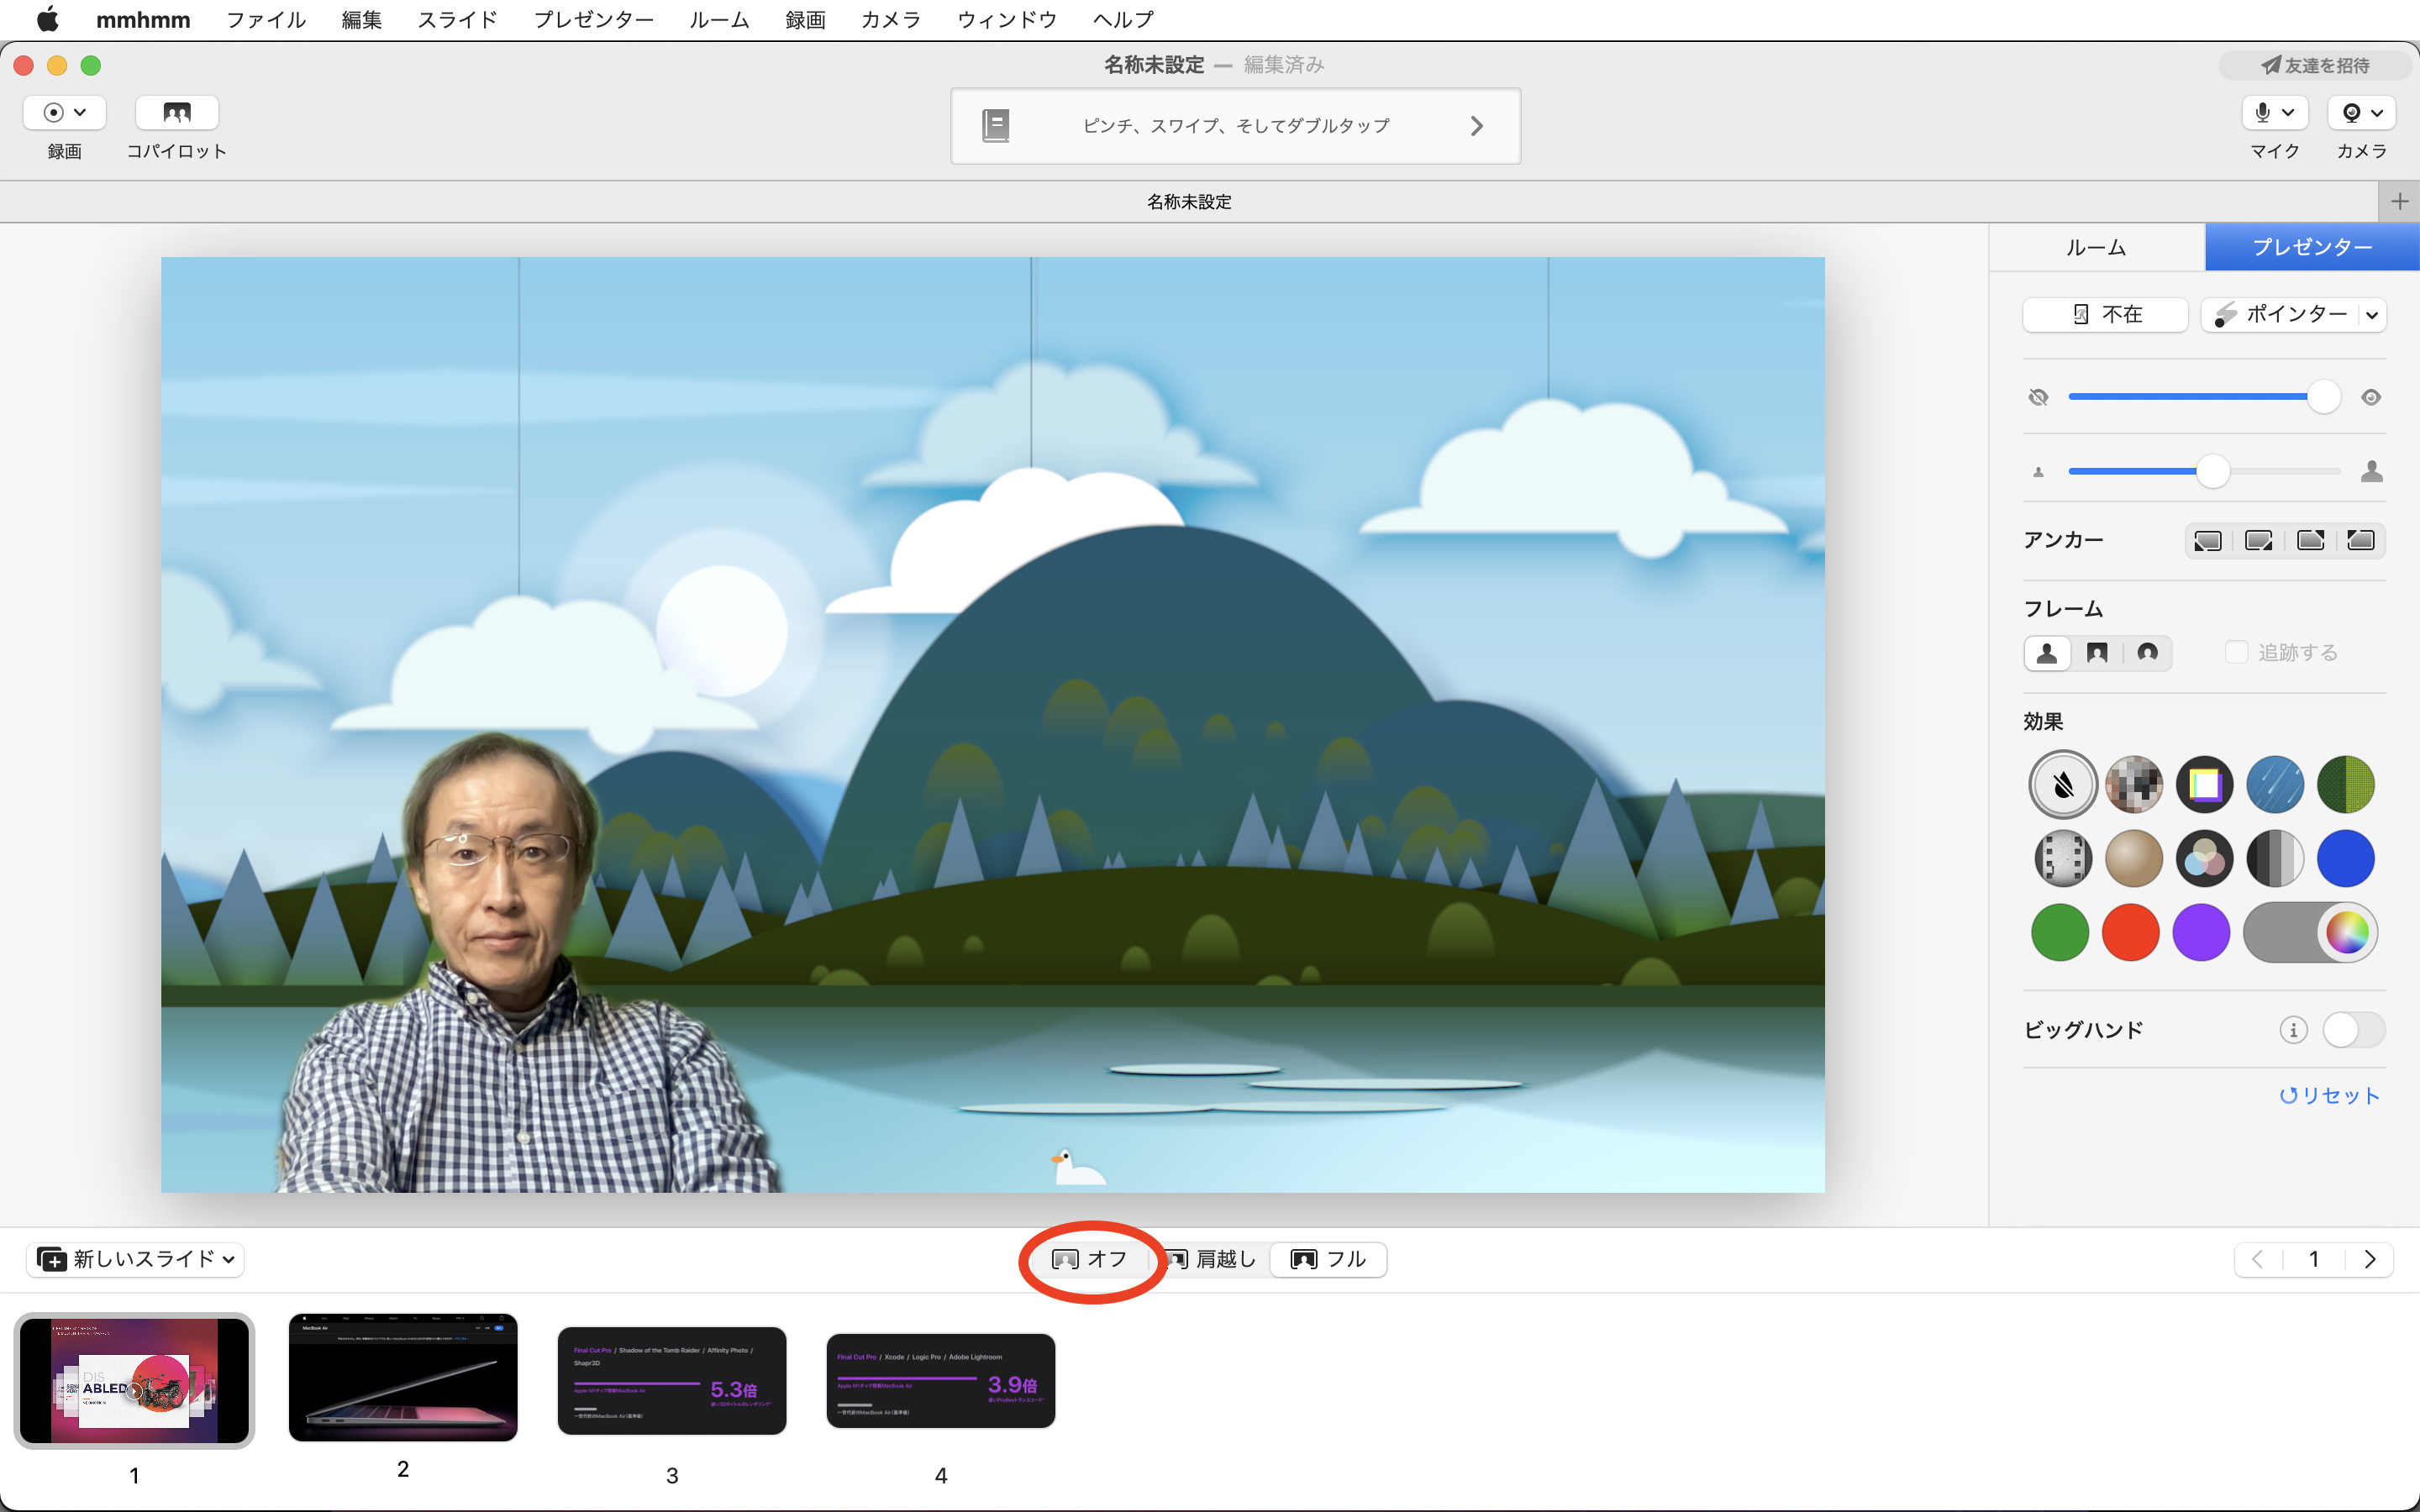Image resolution: width=2420 pixels, height=1512 pixels.
Task: Set anchor to bottom-left
Action: click(x=2208, y=541)
